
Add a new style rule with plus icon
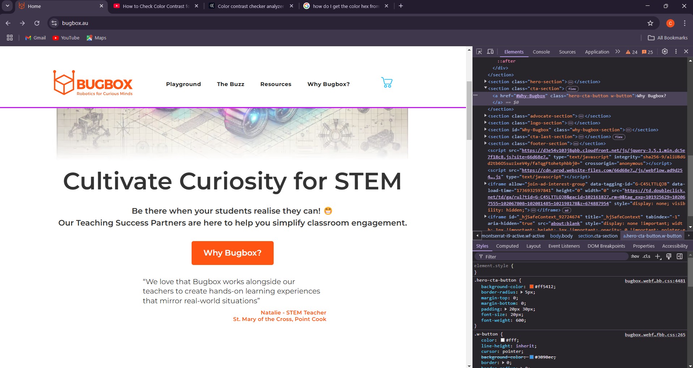(658, 256)
